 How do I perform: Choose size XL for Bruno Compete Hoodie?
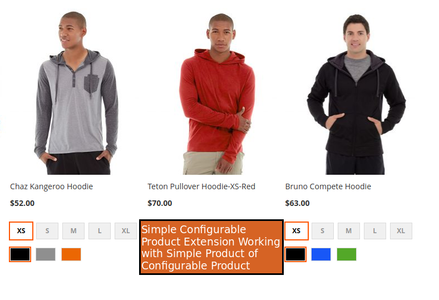coord(401,231)
